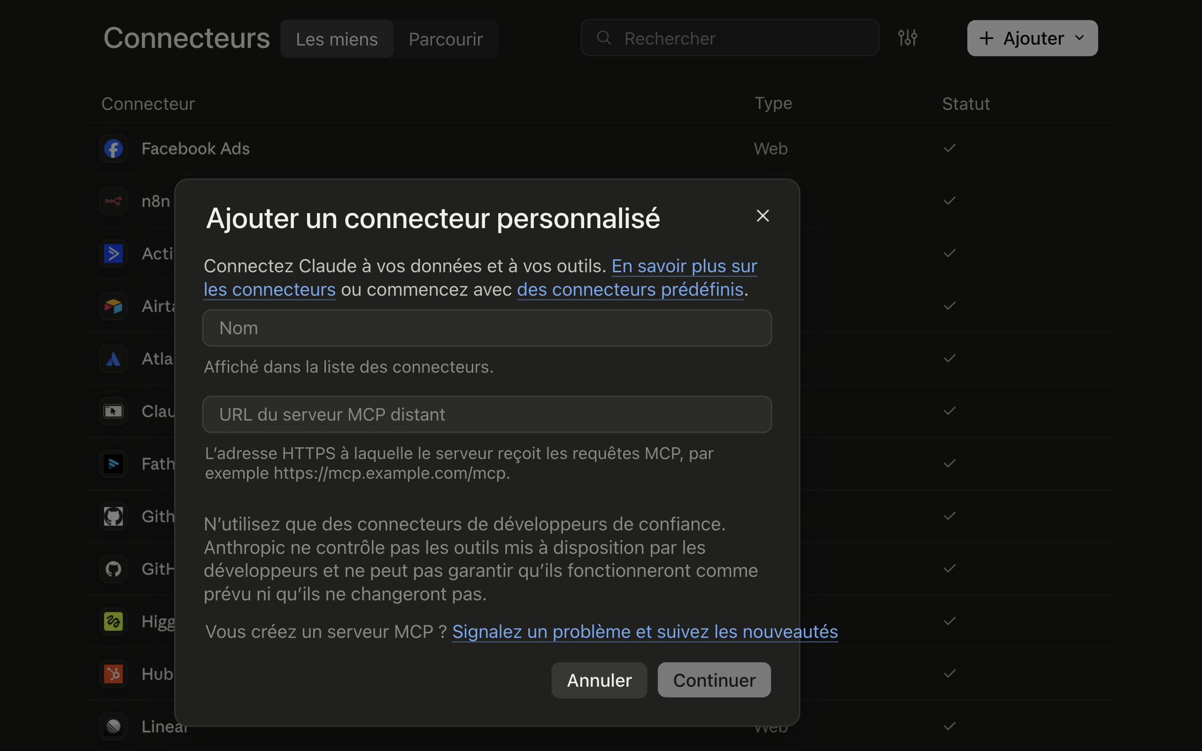Click the green Higg connector icon
Viewport: 1202px width, 751px height.
(x=113, y=621)
